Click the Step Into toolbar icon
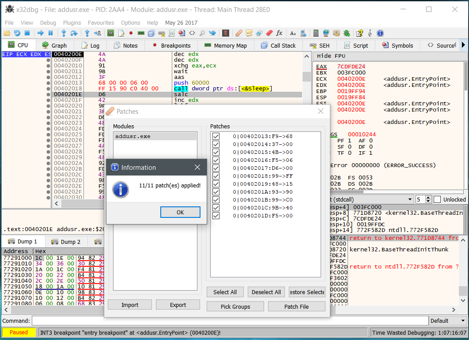 click(64, 33)
